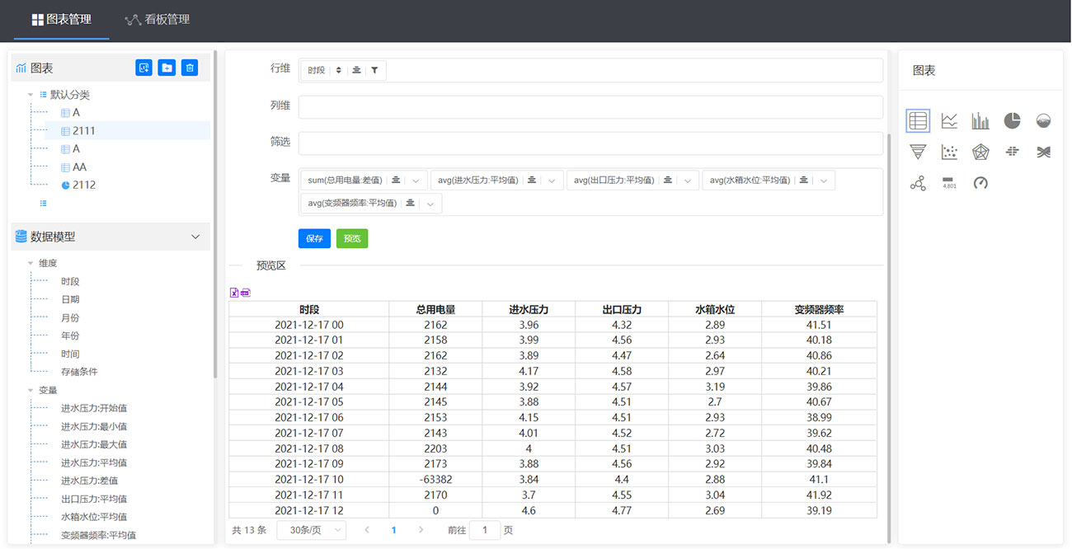Export preview table to Excel icon
1072x549 pixels.
[x=233, y=293]
